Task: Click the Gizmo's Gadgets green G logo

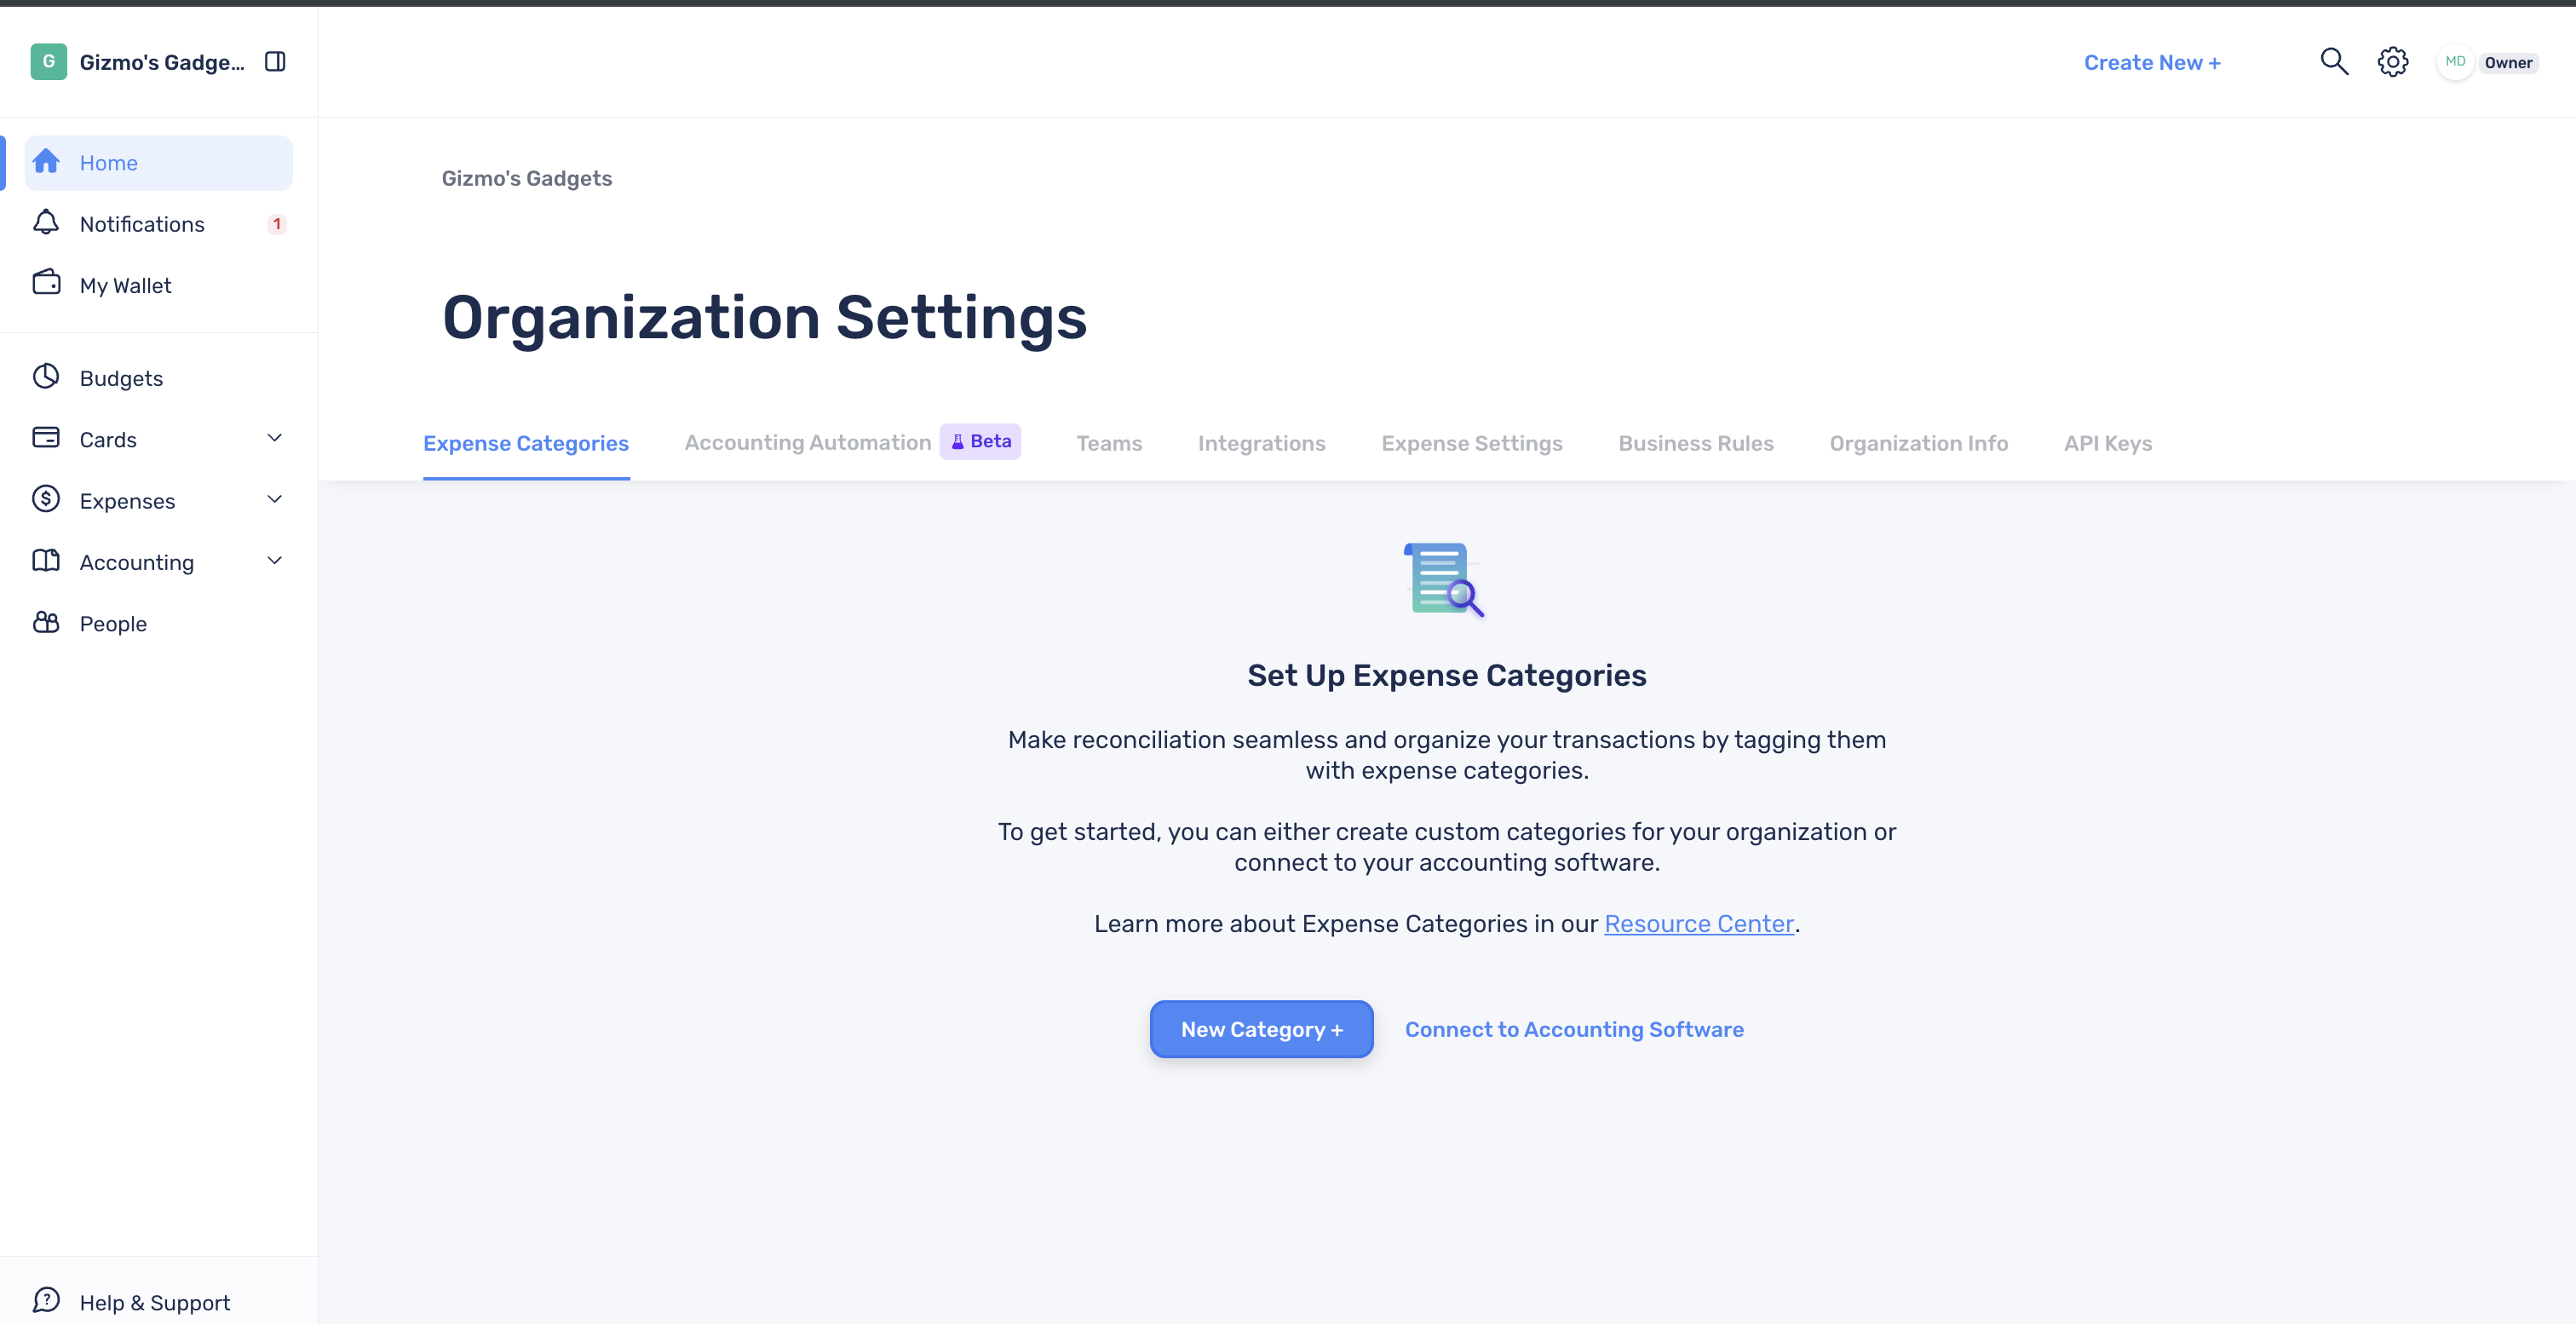Action: point(48,62)
